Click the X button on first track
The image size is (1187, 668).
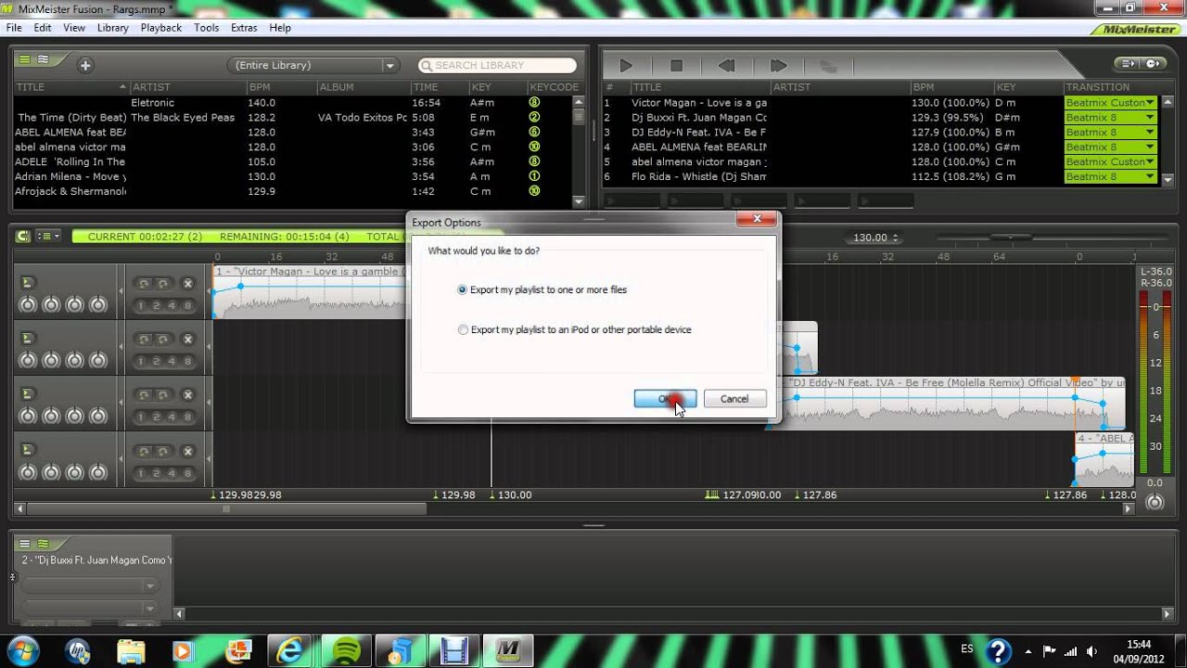click(x=187, y=284)
